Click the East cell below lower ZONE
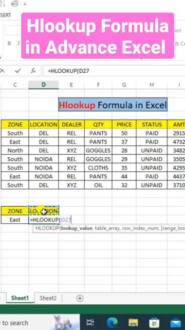This screenshot has height=330, width=185. tap(15, 220)
